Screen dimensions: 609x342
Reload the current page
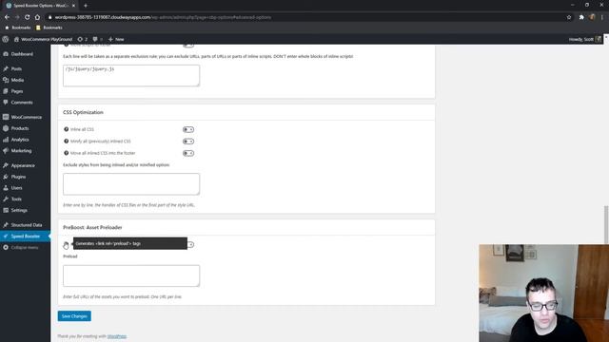click(x=28, y=17)
